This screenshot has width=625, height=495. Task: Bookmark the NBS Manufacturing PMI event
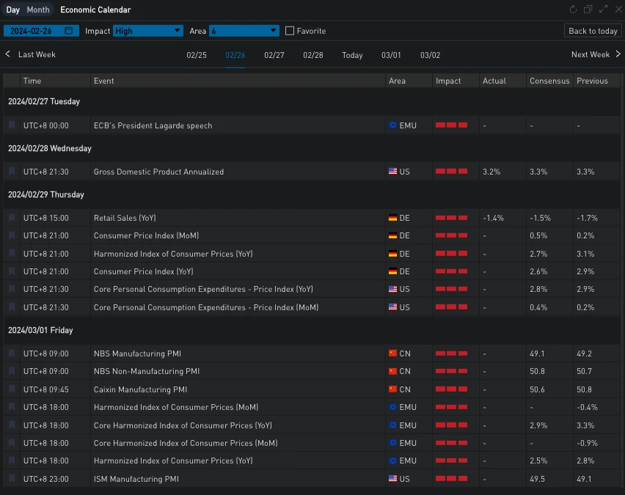pyautogui.click(x=12, y=353)
